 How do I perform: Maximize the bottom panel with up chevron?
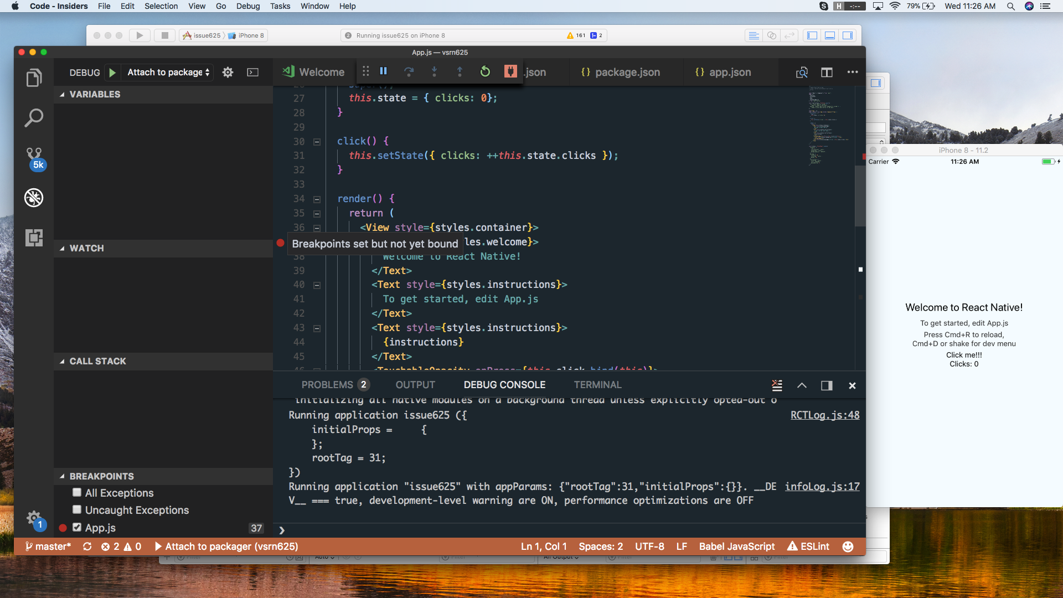click(802, 385)
